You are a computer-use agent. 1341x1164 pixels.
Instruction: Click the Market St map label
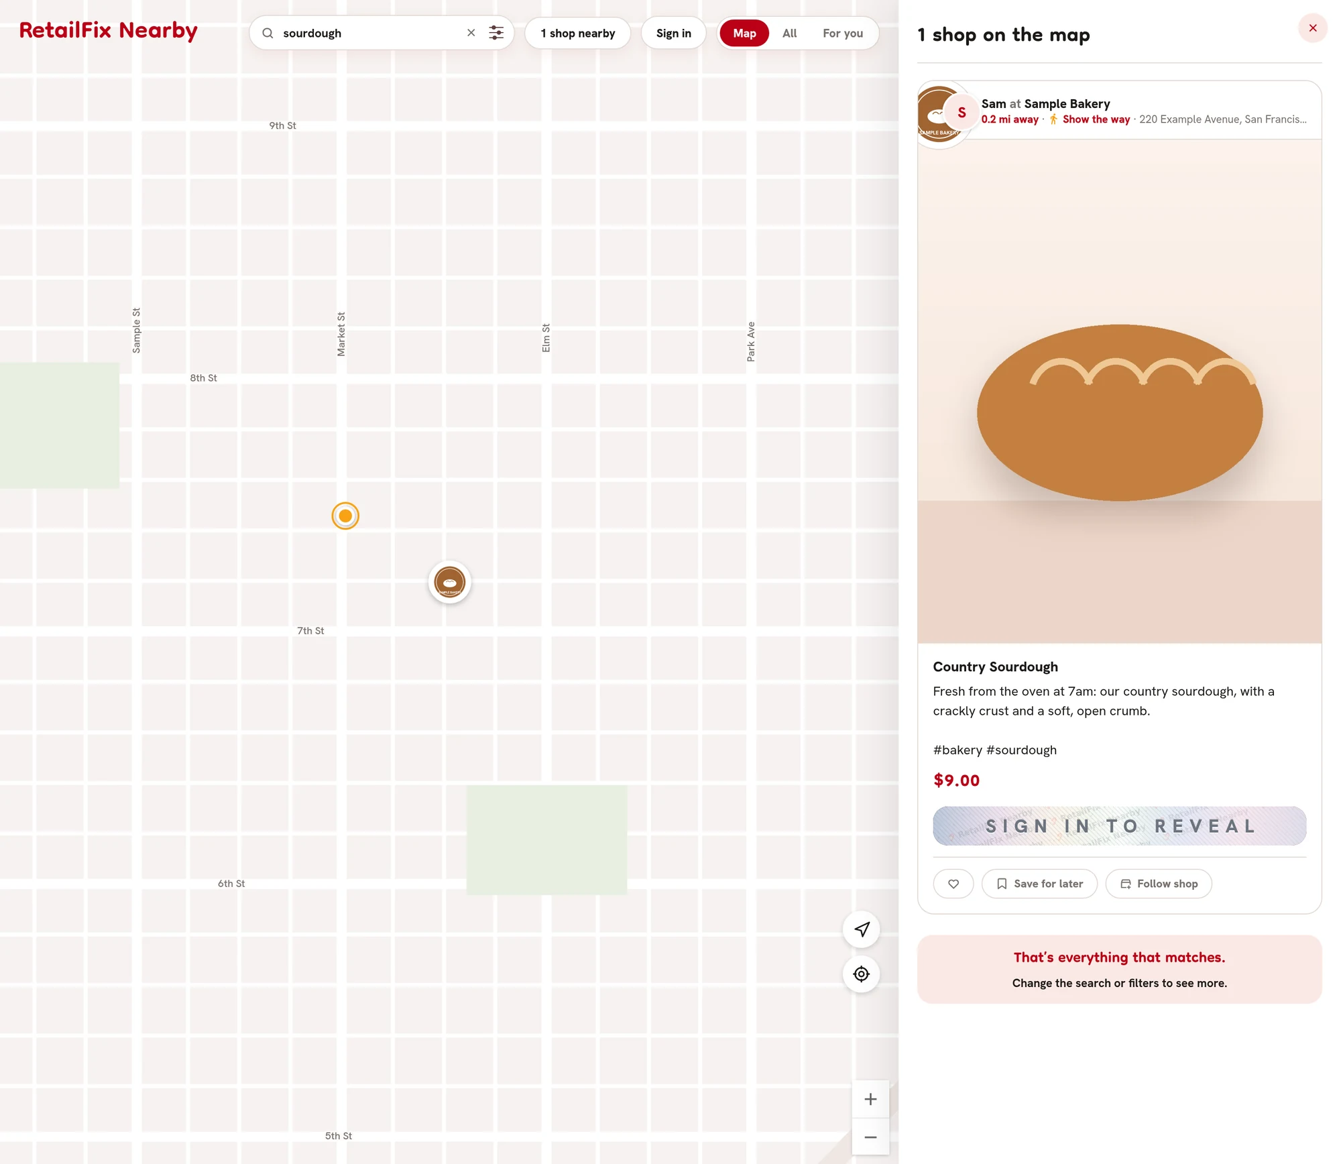[x=341, y=334]
